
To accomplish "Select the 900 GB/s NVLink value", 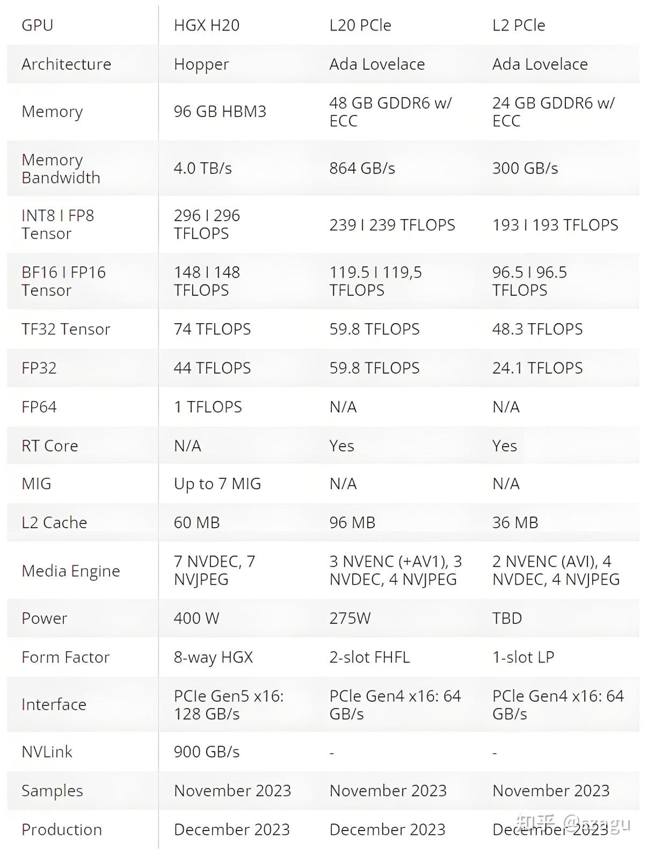I will (206, 752).
